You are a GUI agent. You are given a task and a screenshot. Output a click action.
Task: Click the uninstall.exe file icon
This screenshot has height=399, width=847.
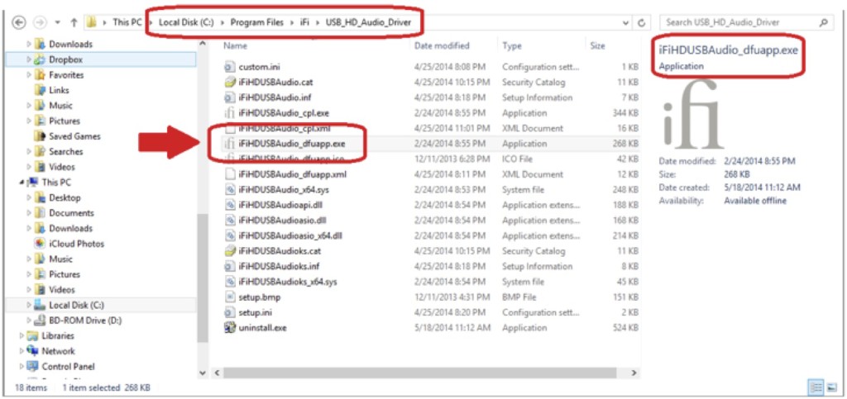pyautogui.click(x=230, y=328)
